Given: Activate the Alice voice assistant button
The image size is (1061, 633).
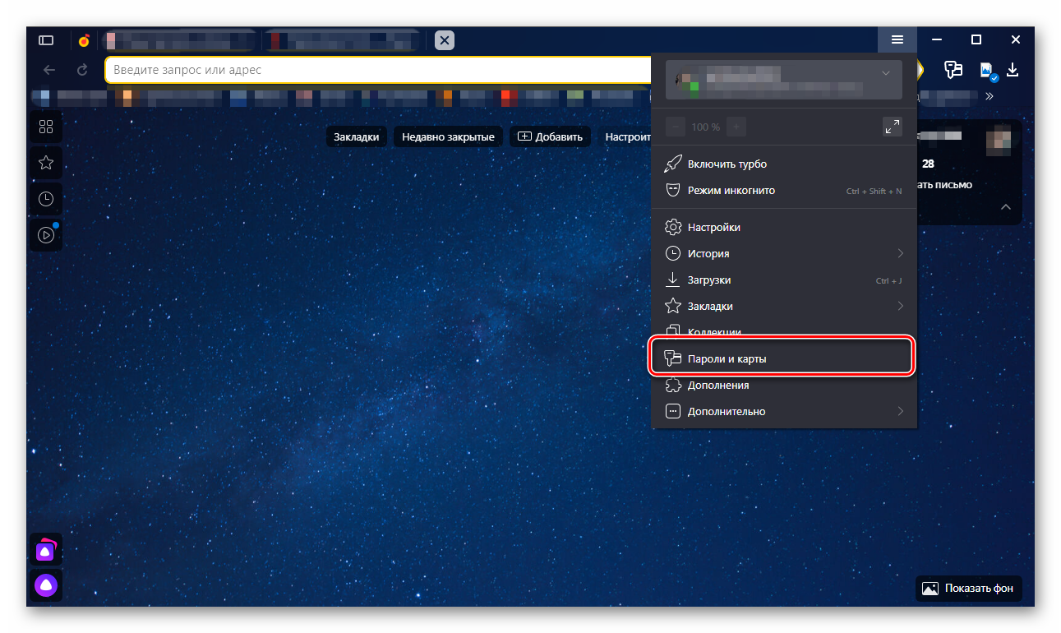Looking at the screenshot, I should tap(46, 585).
